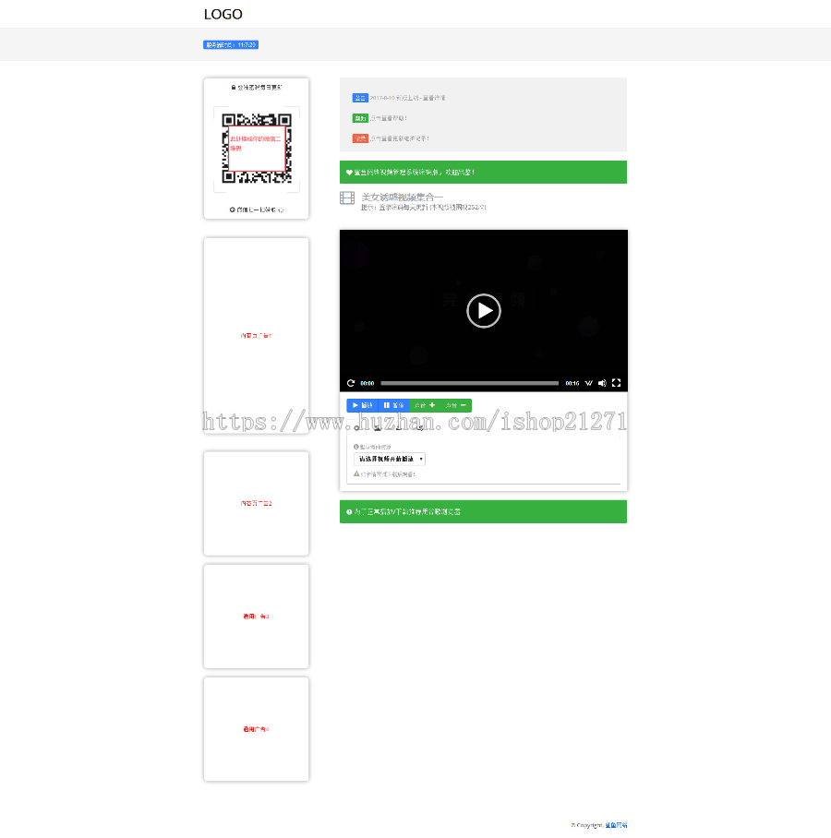Image resolution: width=831 pixels, height=838 pixels.
Task: Click the fourth red-text ad placeholder
Action: coord(256,729)
